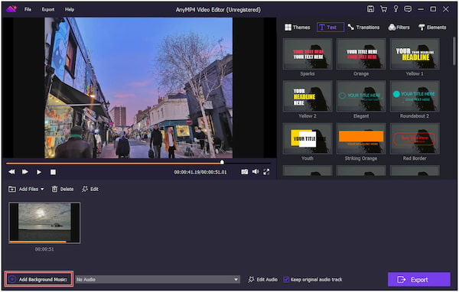459x292 pixels.
Task: Click the save project icon in title bar
Action: [x=370, y=9]
